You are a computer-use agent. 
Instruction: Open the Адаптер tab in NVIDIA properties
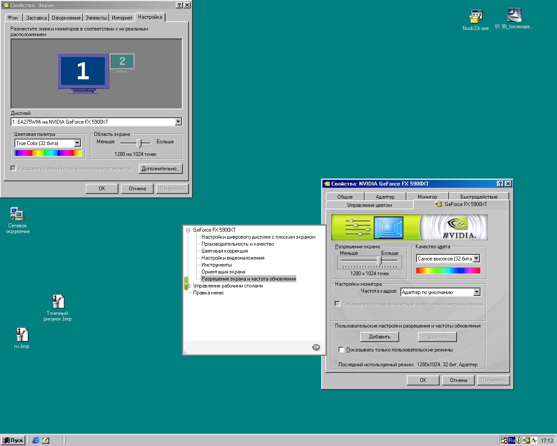tap(385, 197)
